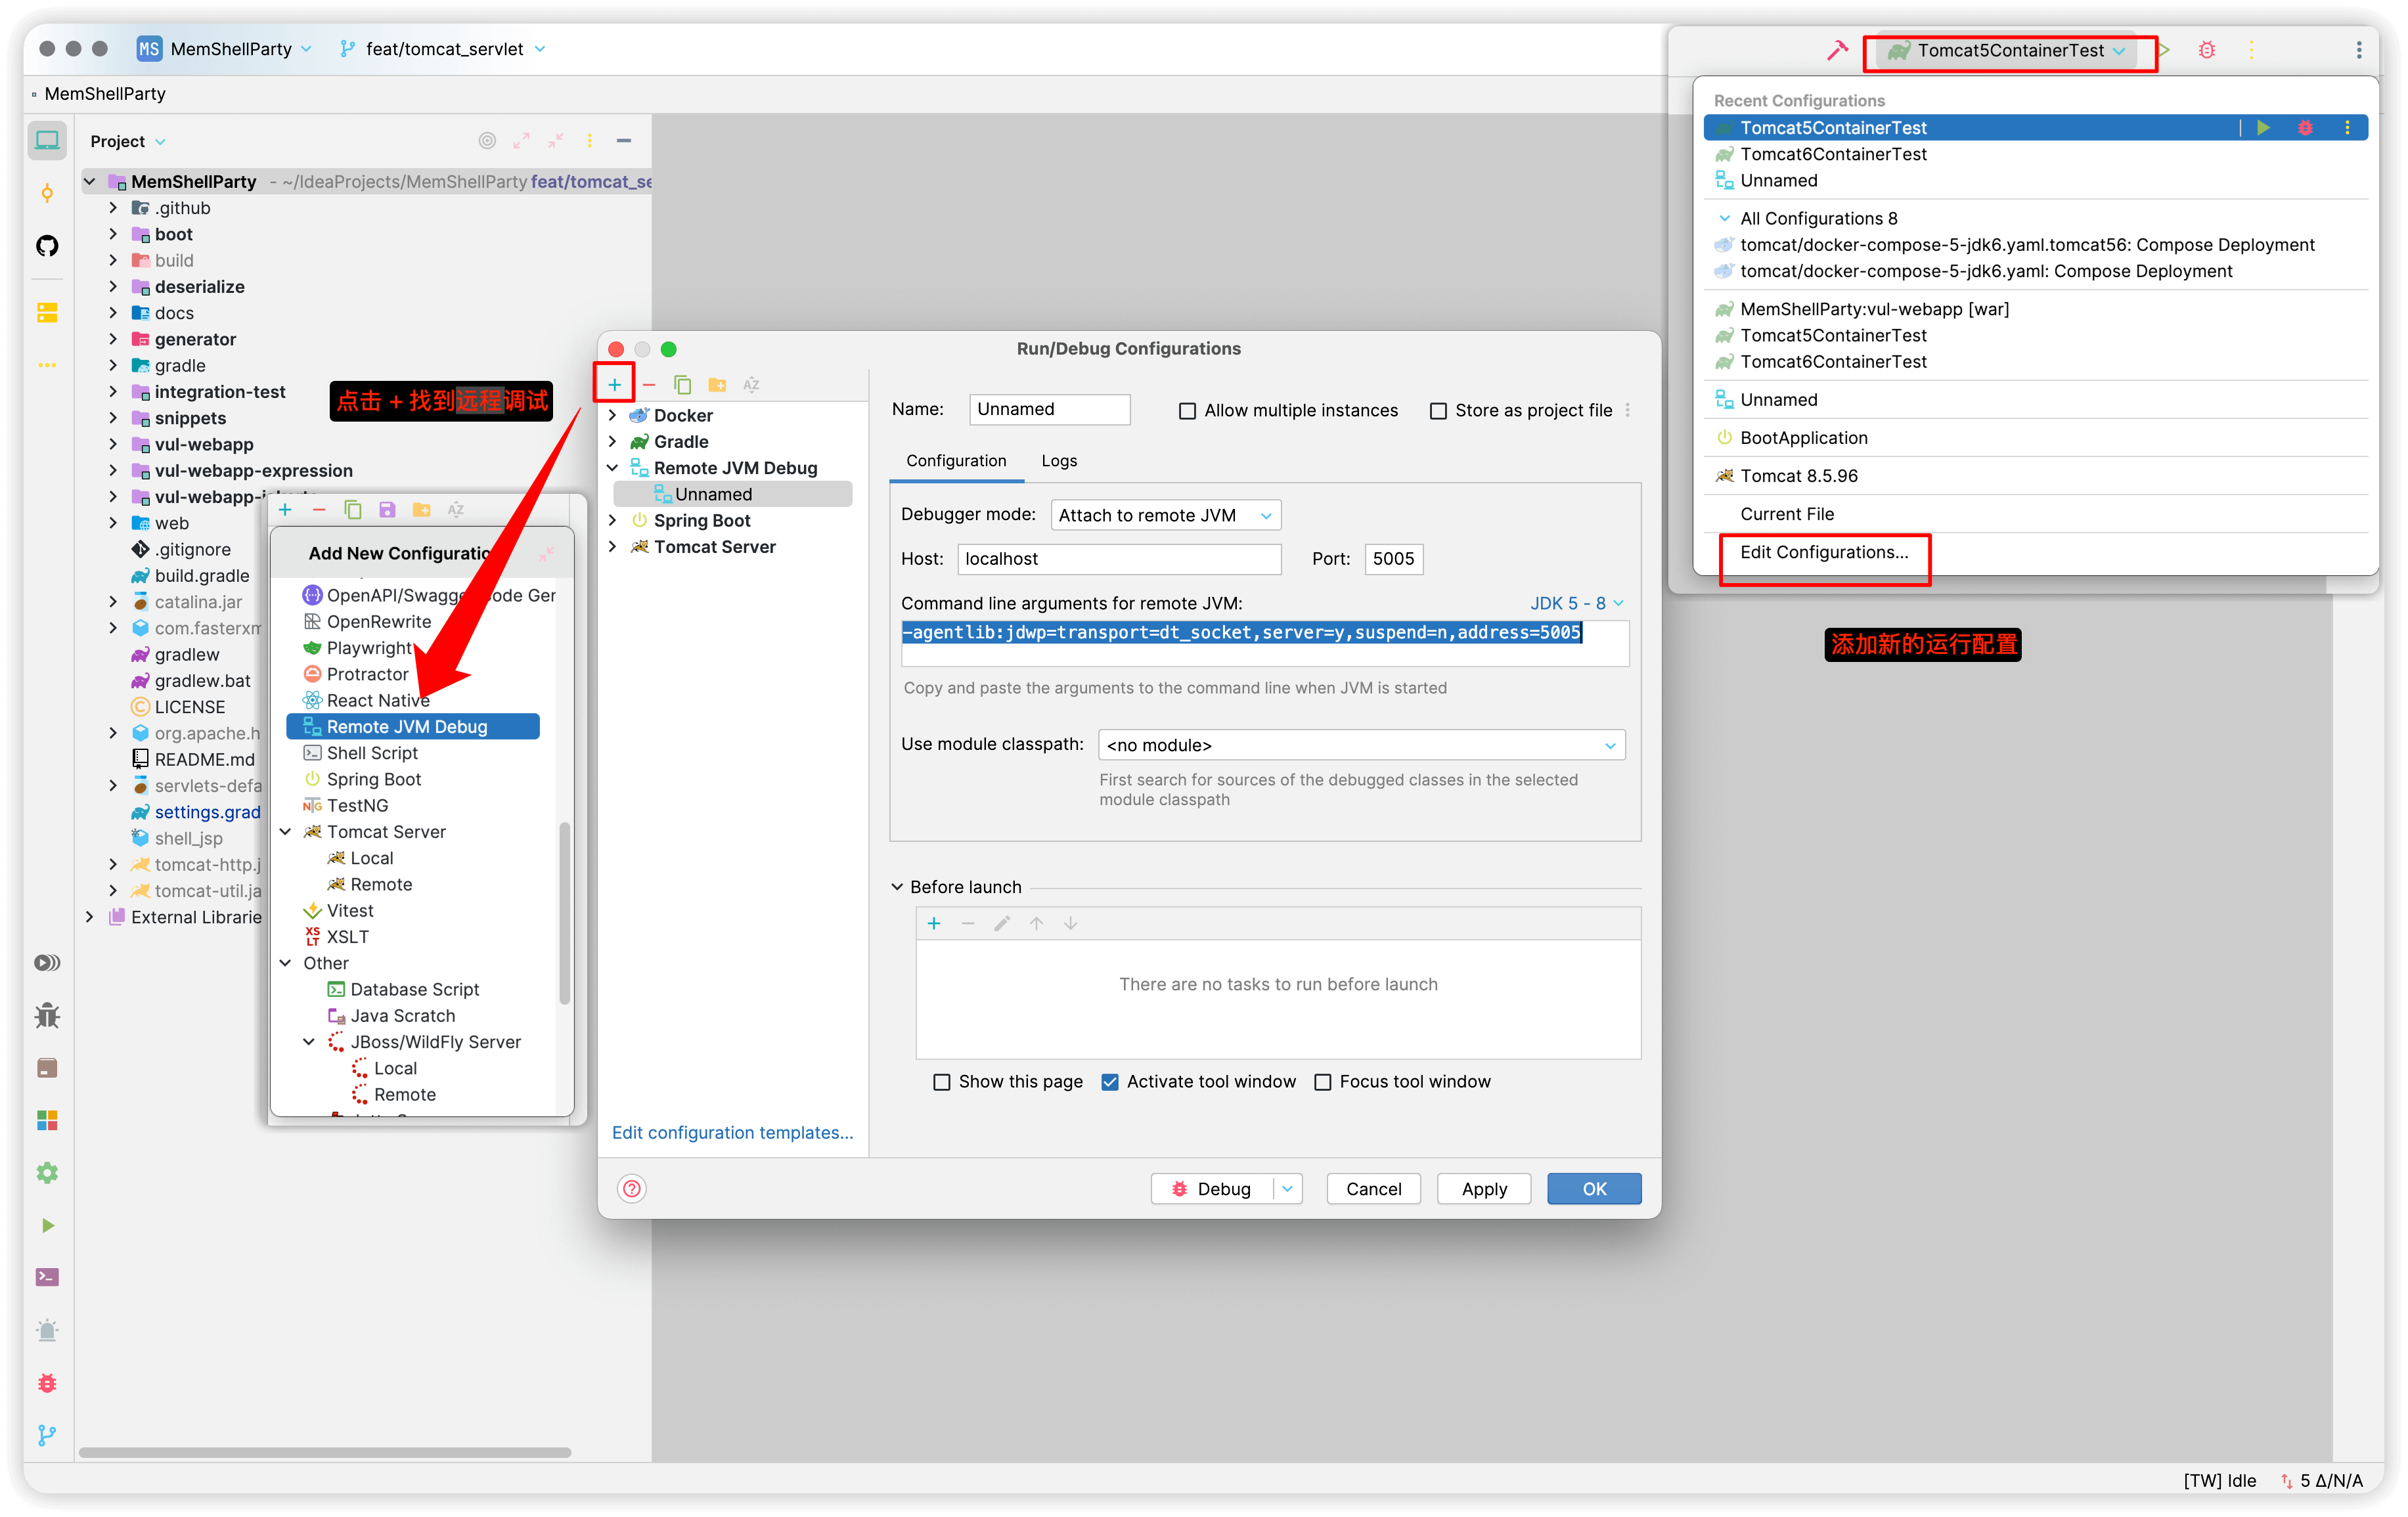
Task: Click the green Run icon in top toolbar
Action: click(x=2165, y=50)
